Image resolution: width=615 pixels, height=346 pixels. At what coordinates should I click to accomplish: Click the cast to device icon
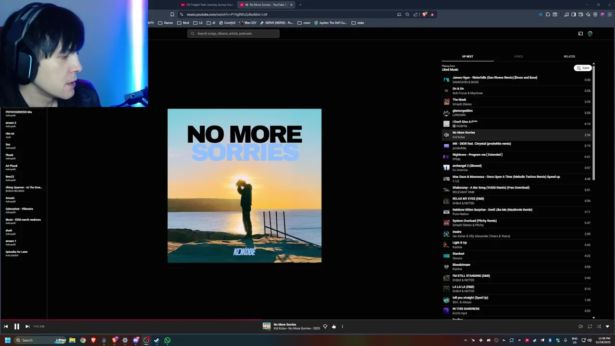point(580,34)
